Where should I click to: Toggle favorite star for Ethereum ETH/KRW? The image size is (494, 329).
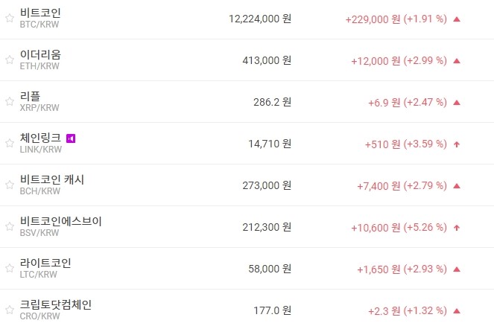pos(10,60)
